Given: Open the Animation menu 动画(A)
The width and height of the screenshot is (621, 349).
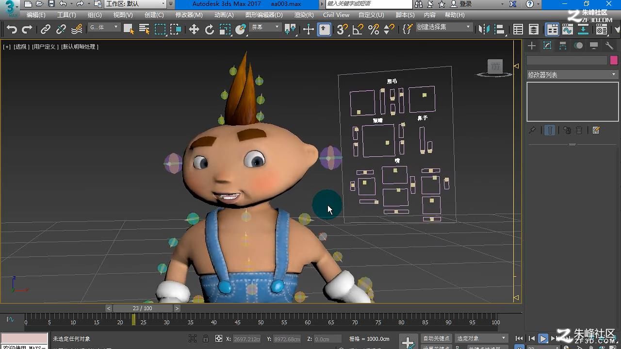Looking at the screenshot, I should 224,15.
